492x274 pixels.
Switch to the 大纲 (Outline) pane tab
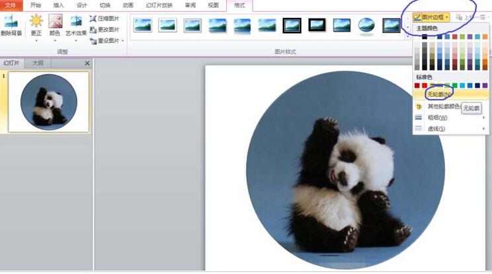pyautogui.click(x=37, y=63)
